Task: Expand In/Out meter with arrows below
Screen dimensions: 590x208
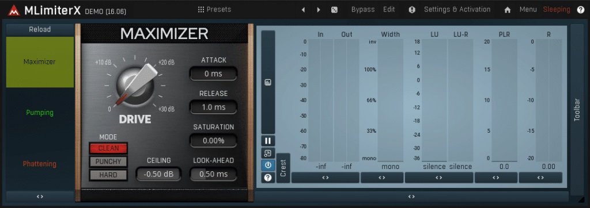Action: (x=325, y=178)
